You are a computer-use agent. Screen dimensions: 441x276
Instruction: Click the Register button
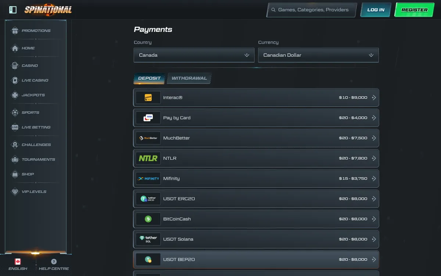415,10
